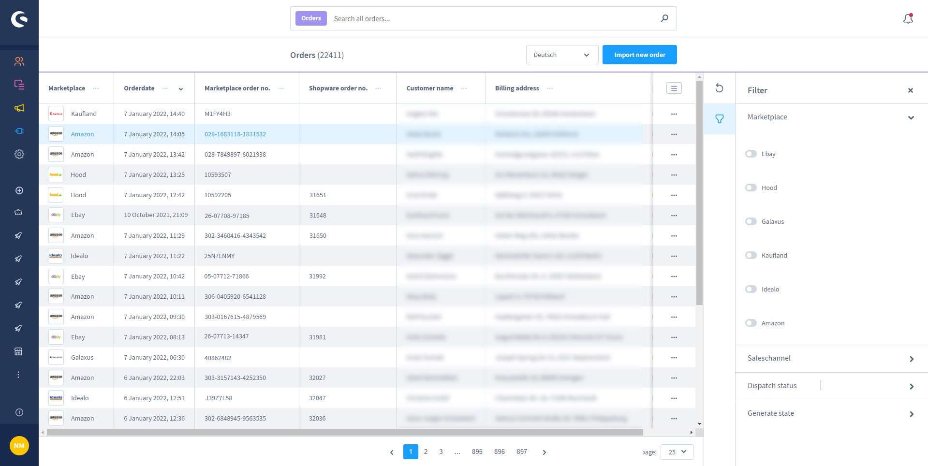Click the search magnifier icon
Viewport: 928px width, 466px height.
(x=664, y=18)
